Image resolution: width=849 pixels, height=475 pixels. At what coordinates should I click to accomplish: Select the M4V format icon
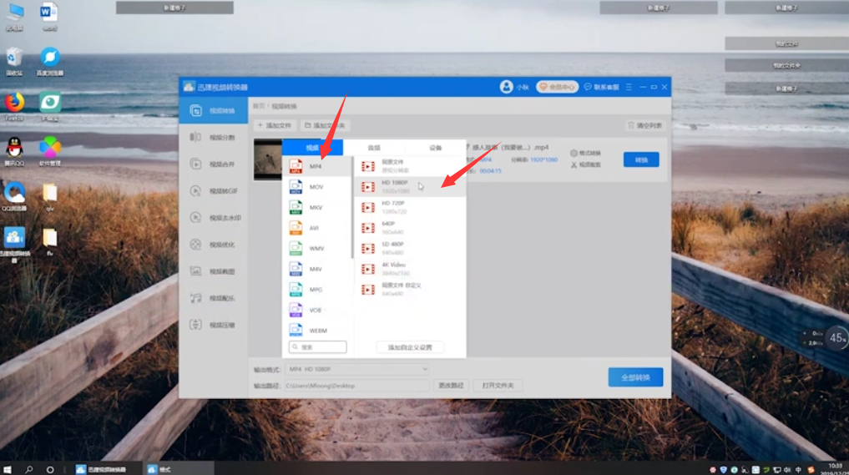[296, 269]
